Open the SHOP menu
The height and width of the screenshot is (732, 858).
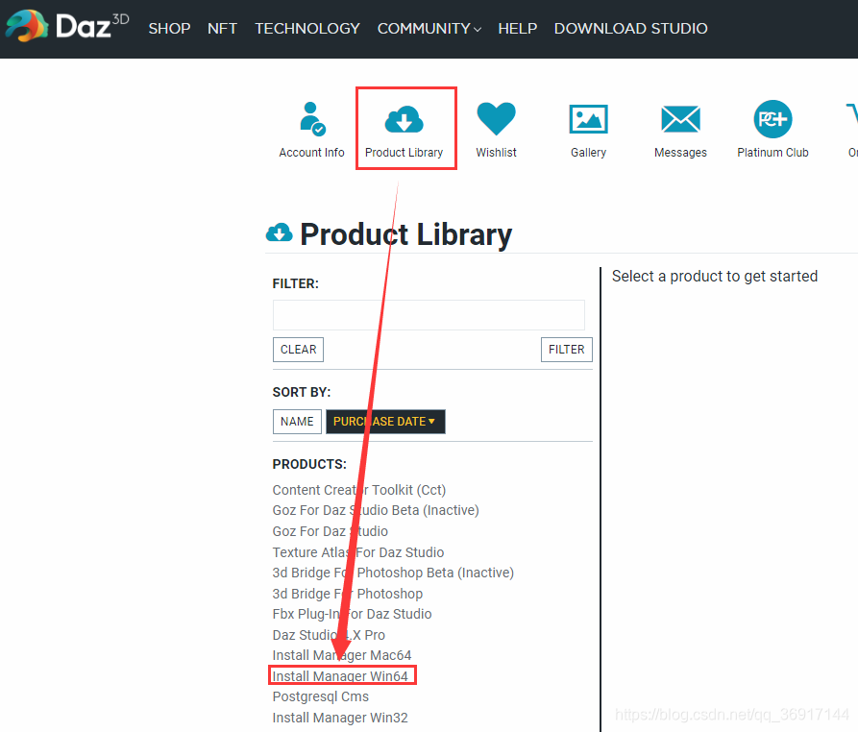click(170, 29)
